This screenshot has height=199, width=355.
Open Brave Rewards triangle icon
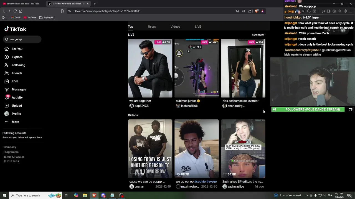point(262,11)
